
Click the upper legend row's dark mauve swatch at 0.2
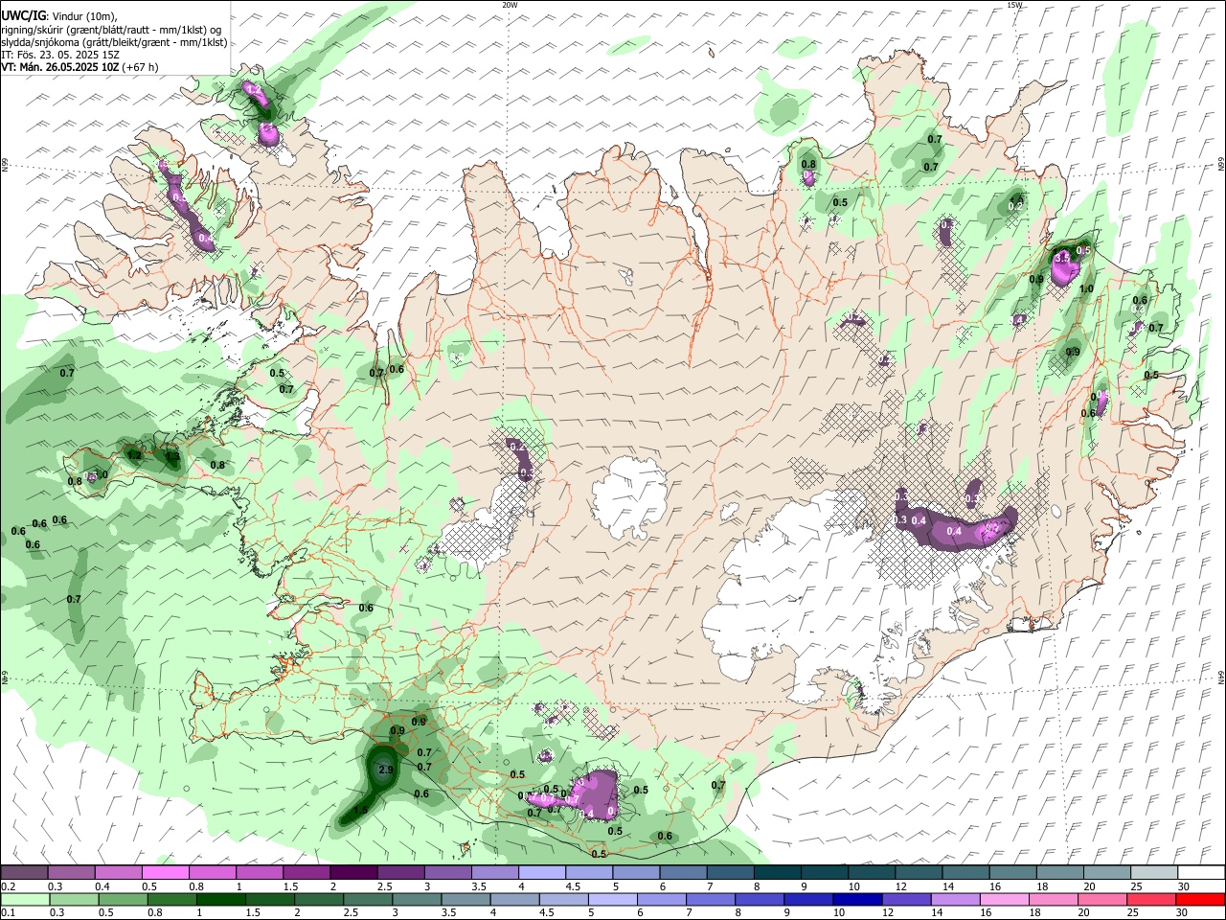click(x=24, y=873)
